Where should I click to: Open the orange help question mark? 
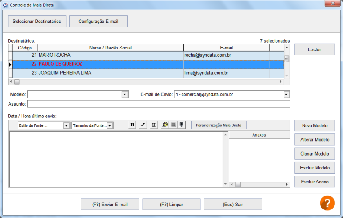click(327, 203)
